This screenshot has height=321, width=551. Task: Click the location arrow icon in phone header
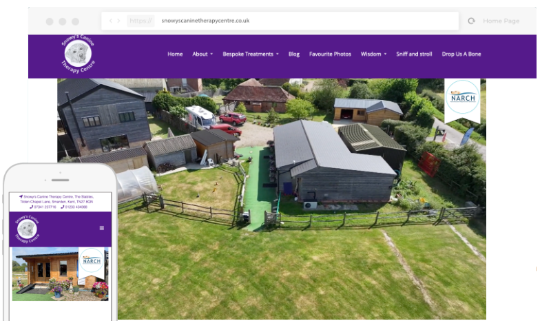21,196
